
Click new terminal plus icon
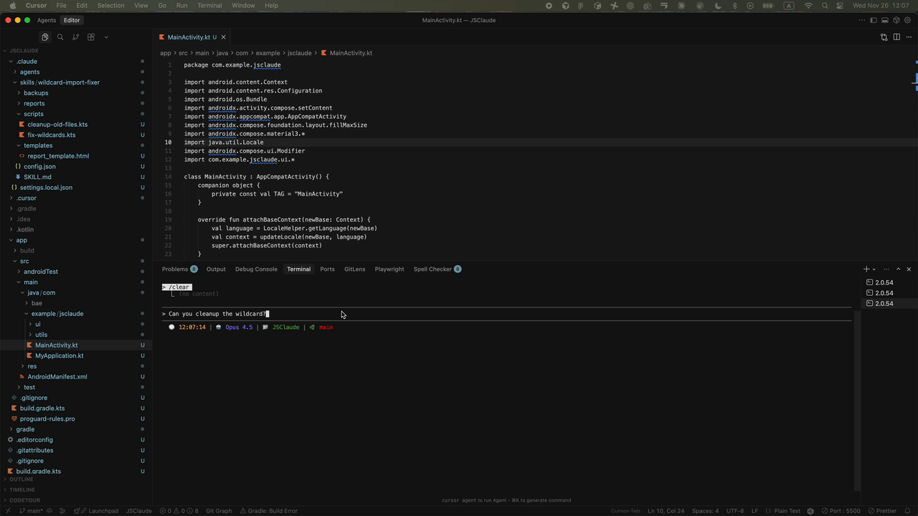click(x=866, y=269)
